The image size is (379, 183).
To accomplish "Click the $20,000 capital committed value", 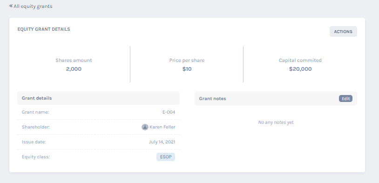I will coord(300,69).
